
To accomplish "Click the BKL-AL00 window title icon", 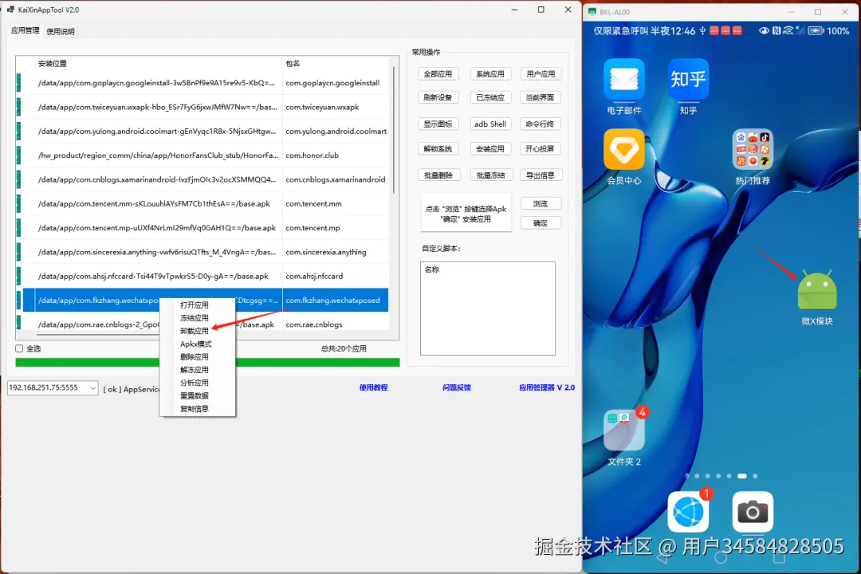I will coord(592,11).
